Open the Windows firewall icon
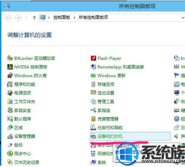The image size is (185, 167). pos(10,76)
